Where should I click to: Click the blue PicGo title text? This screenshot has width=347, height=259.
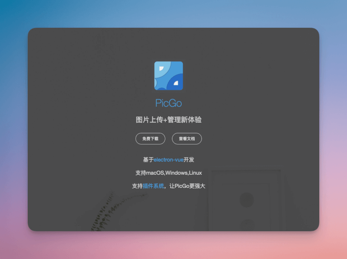(169, 103)
